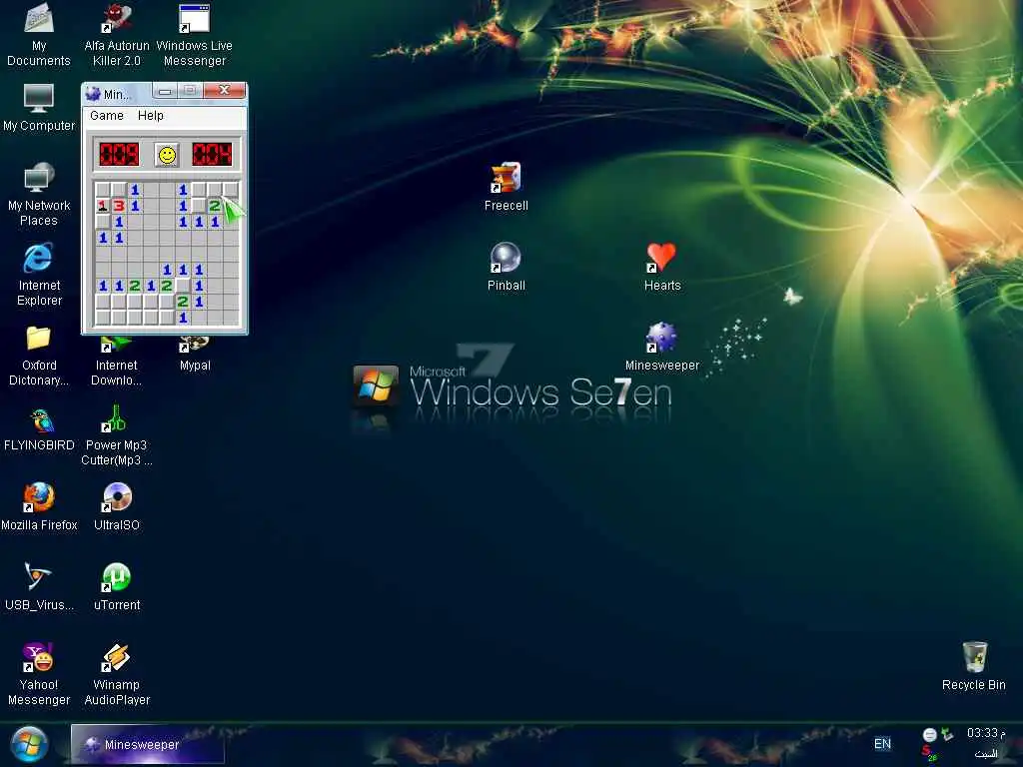This screenshot has width=1023, height=767.
Task: Select the Alfa Autorun Killer 2.0 shortcut
Action: [x=117, y=34]
